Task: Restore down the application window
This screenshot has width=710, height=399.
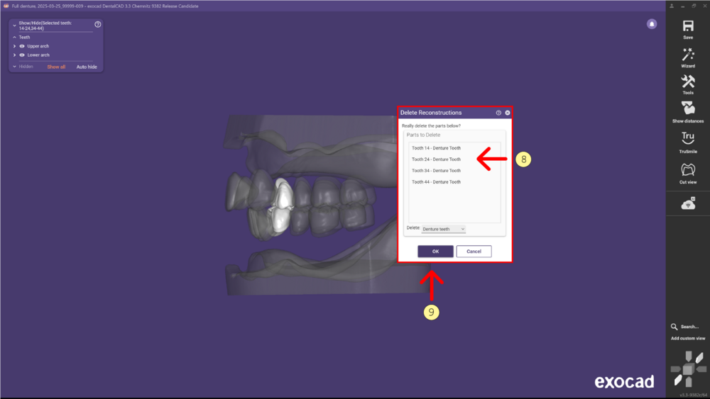Action: pos(694,6)
